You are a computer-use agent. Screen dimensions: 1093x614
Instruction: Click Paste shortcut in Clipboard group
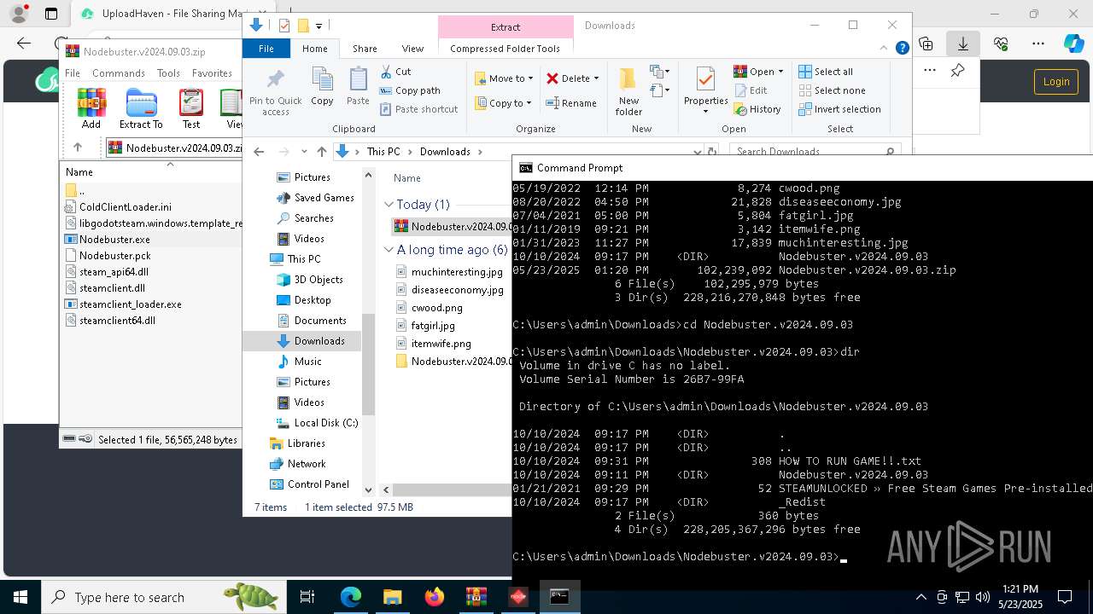click(x=418, y=109)
